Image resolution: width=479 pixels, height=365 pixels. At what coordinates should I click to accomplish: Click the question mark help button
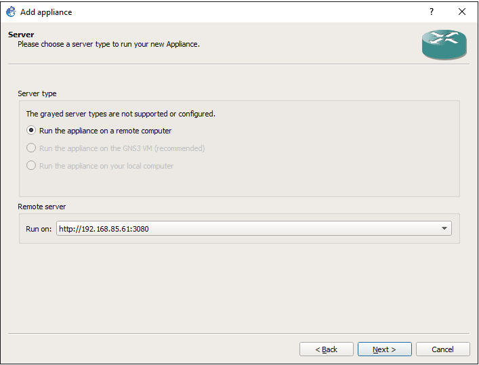coord(432,12)
